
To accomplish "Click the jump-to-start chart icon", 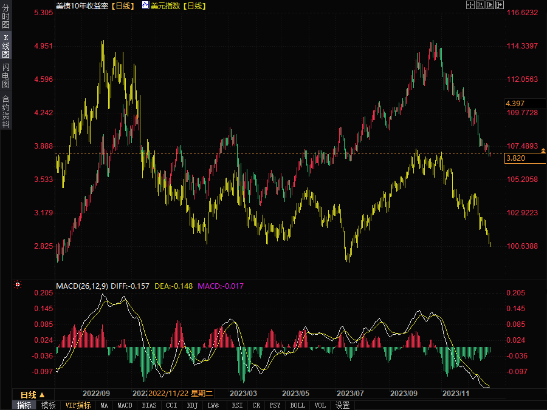I will click(x=480, y=5).
